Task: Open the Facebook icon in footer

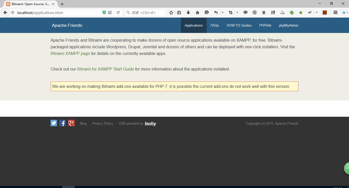Action: point(62,123)
